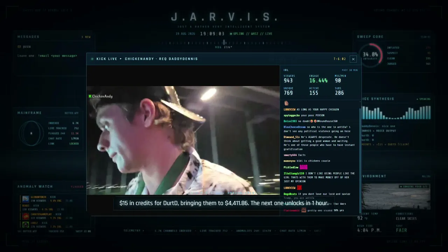The image size is (448, 252).
Task: Click the 19:09:03 clock readout
Action: [x=212, y=34]
